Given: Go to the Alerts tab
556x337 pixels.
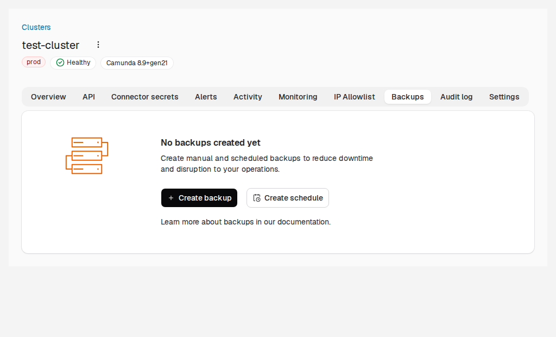Looking at the screenshot, I should [206, 97].
